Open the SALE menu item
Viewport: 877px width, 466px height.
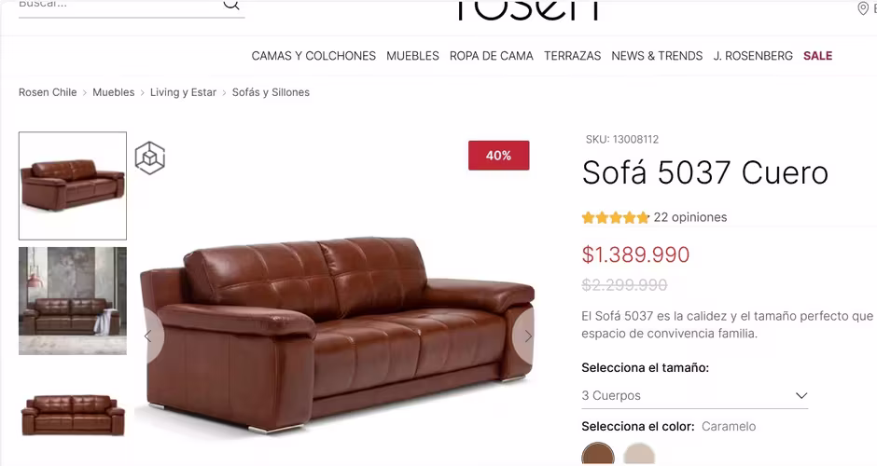[x=817, y=56]
